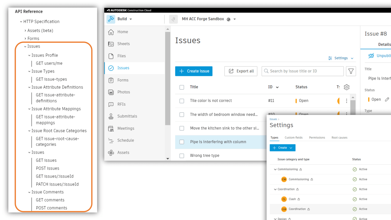Click the sidebar navigation scrollbar thumb

pos(168,78)
